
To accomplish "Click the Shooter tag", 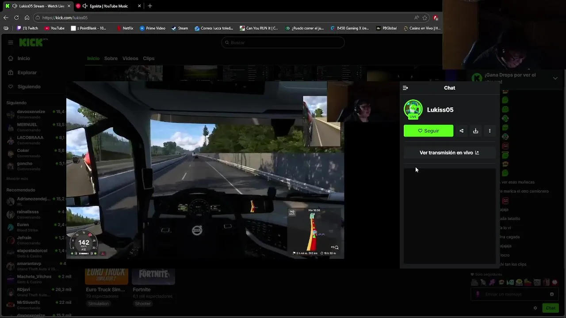I will (143, 303).
